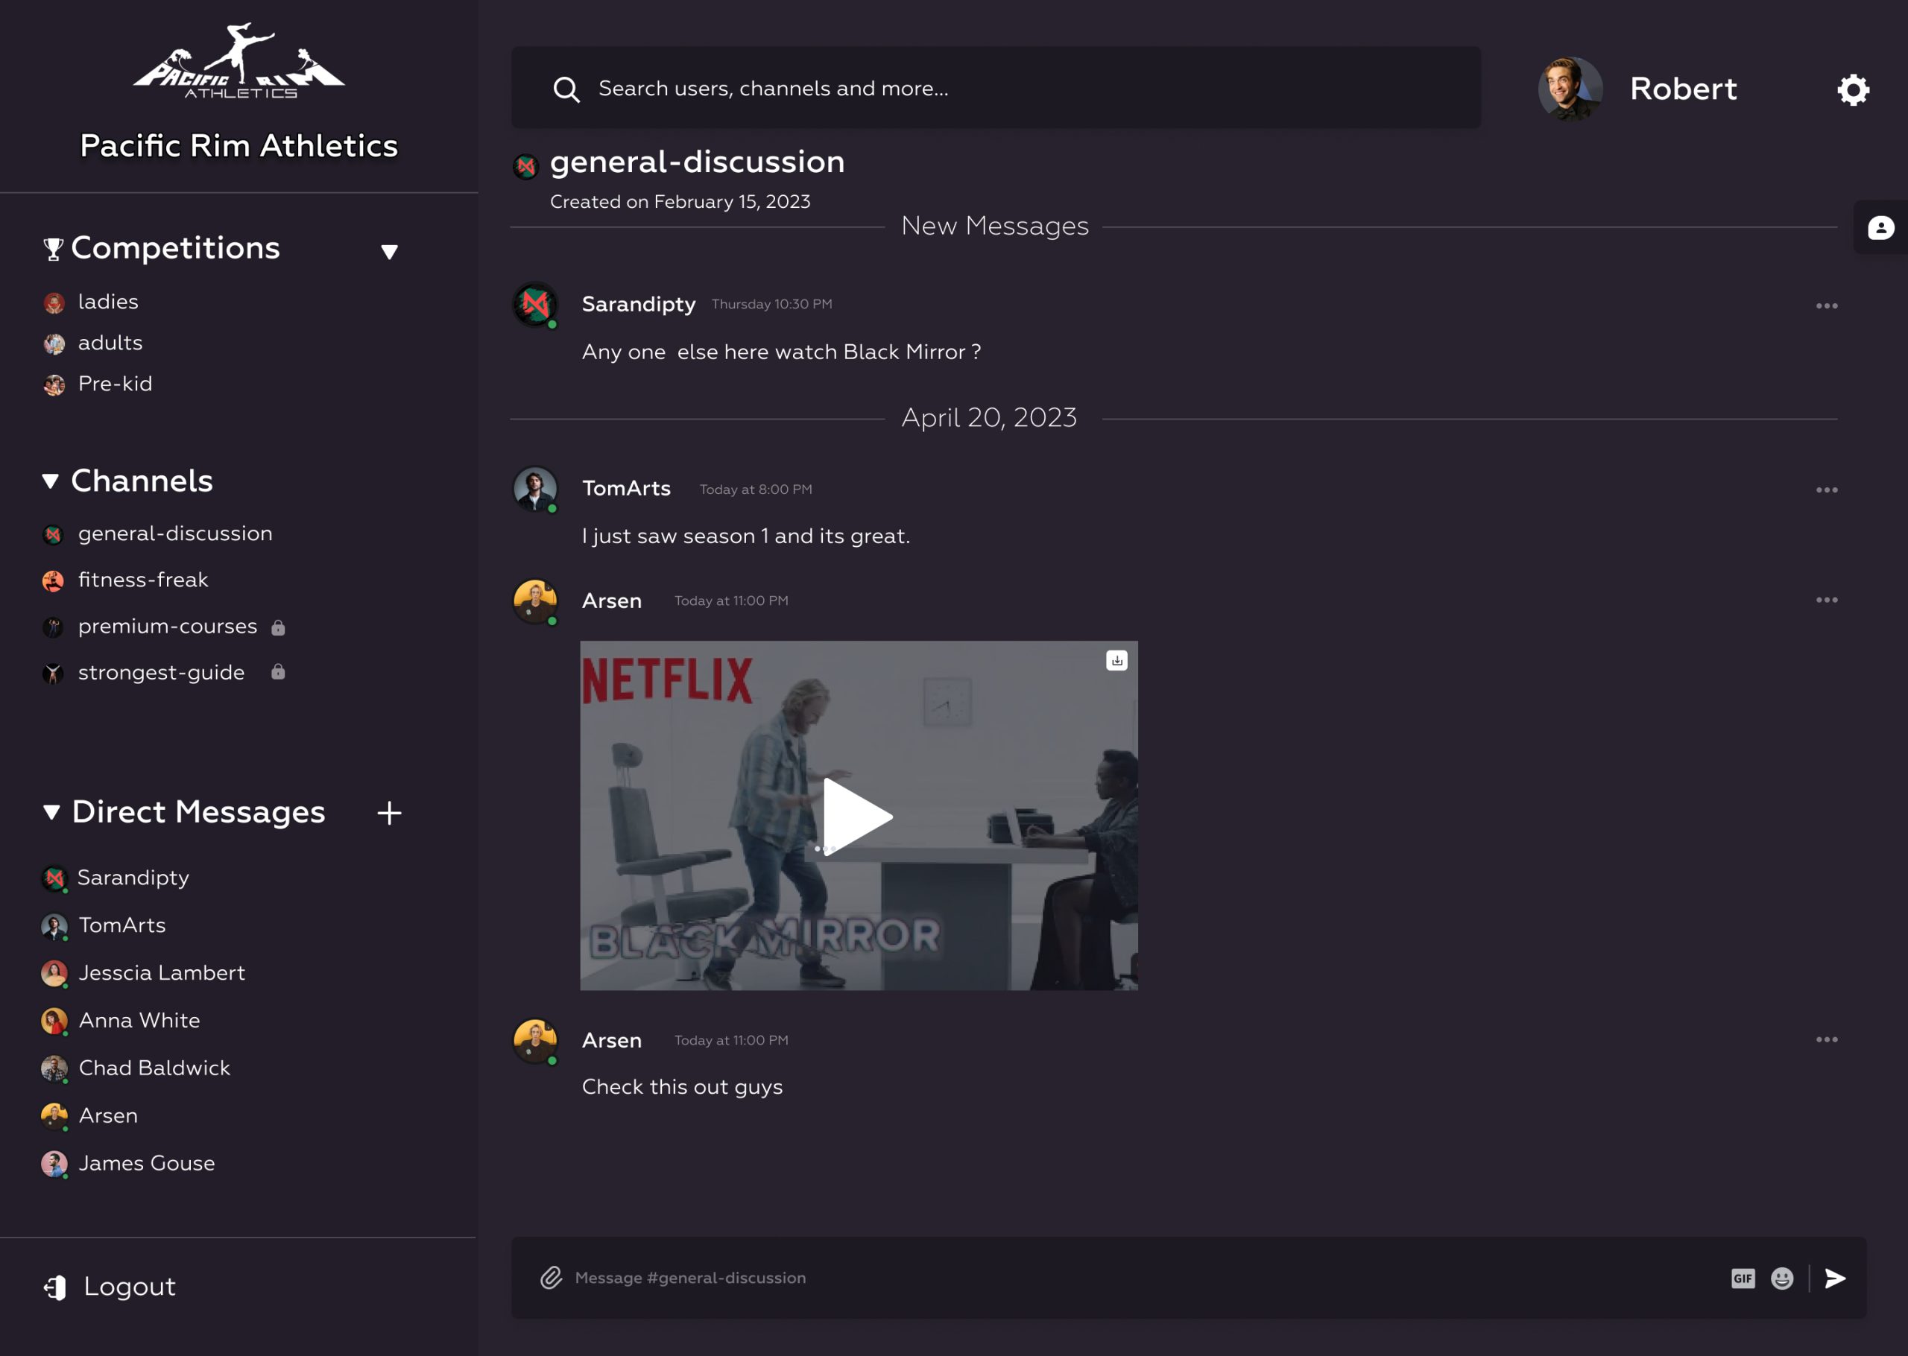
Task: Open the GIF picker
Action: point(1743,1279)
